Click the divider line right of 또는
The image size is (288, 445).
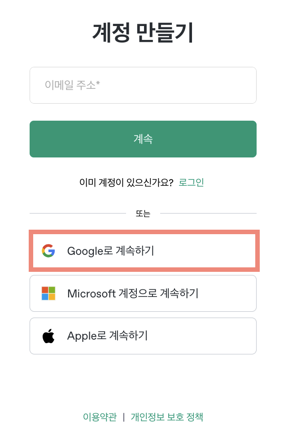point(208,214)
